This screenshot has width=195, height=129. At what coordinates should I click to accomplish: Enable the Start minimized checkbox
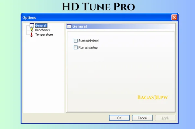point(76,41)
